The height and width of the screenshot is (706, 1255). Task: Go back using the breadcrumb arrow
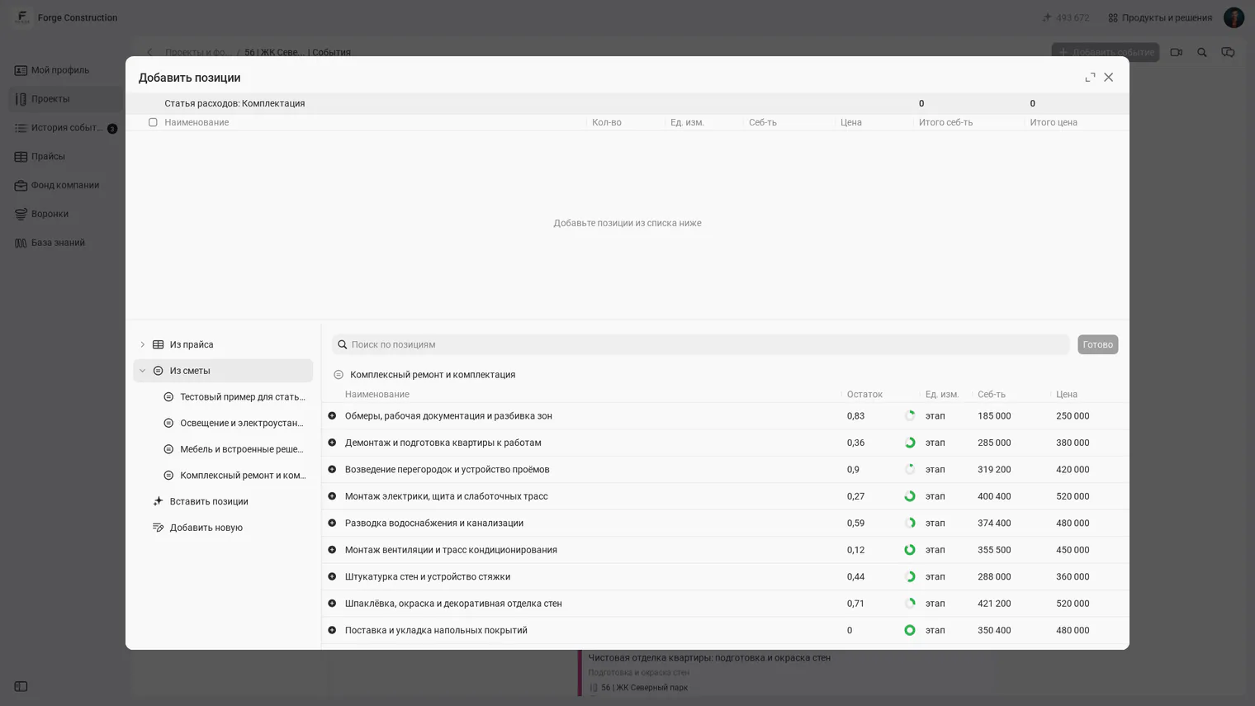tap(149, 52)
